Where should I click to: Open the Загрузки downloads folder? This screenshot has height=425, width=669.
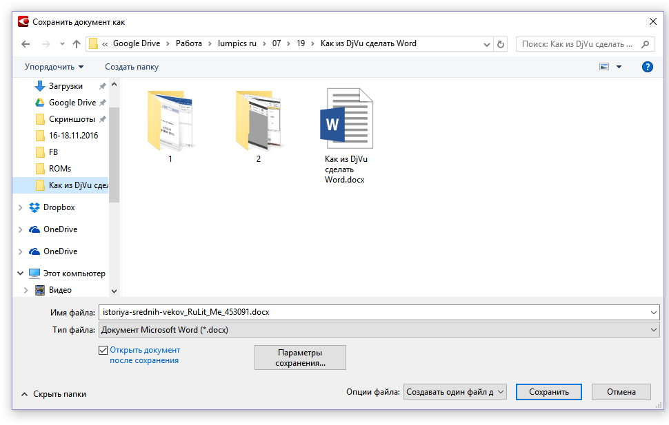(66, 86)
